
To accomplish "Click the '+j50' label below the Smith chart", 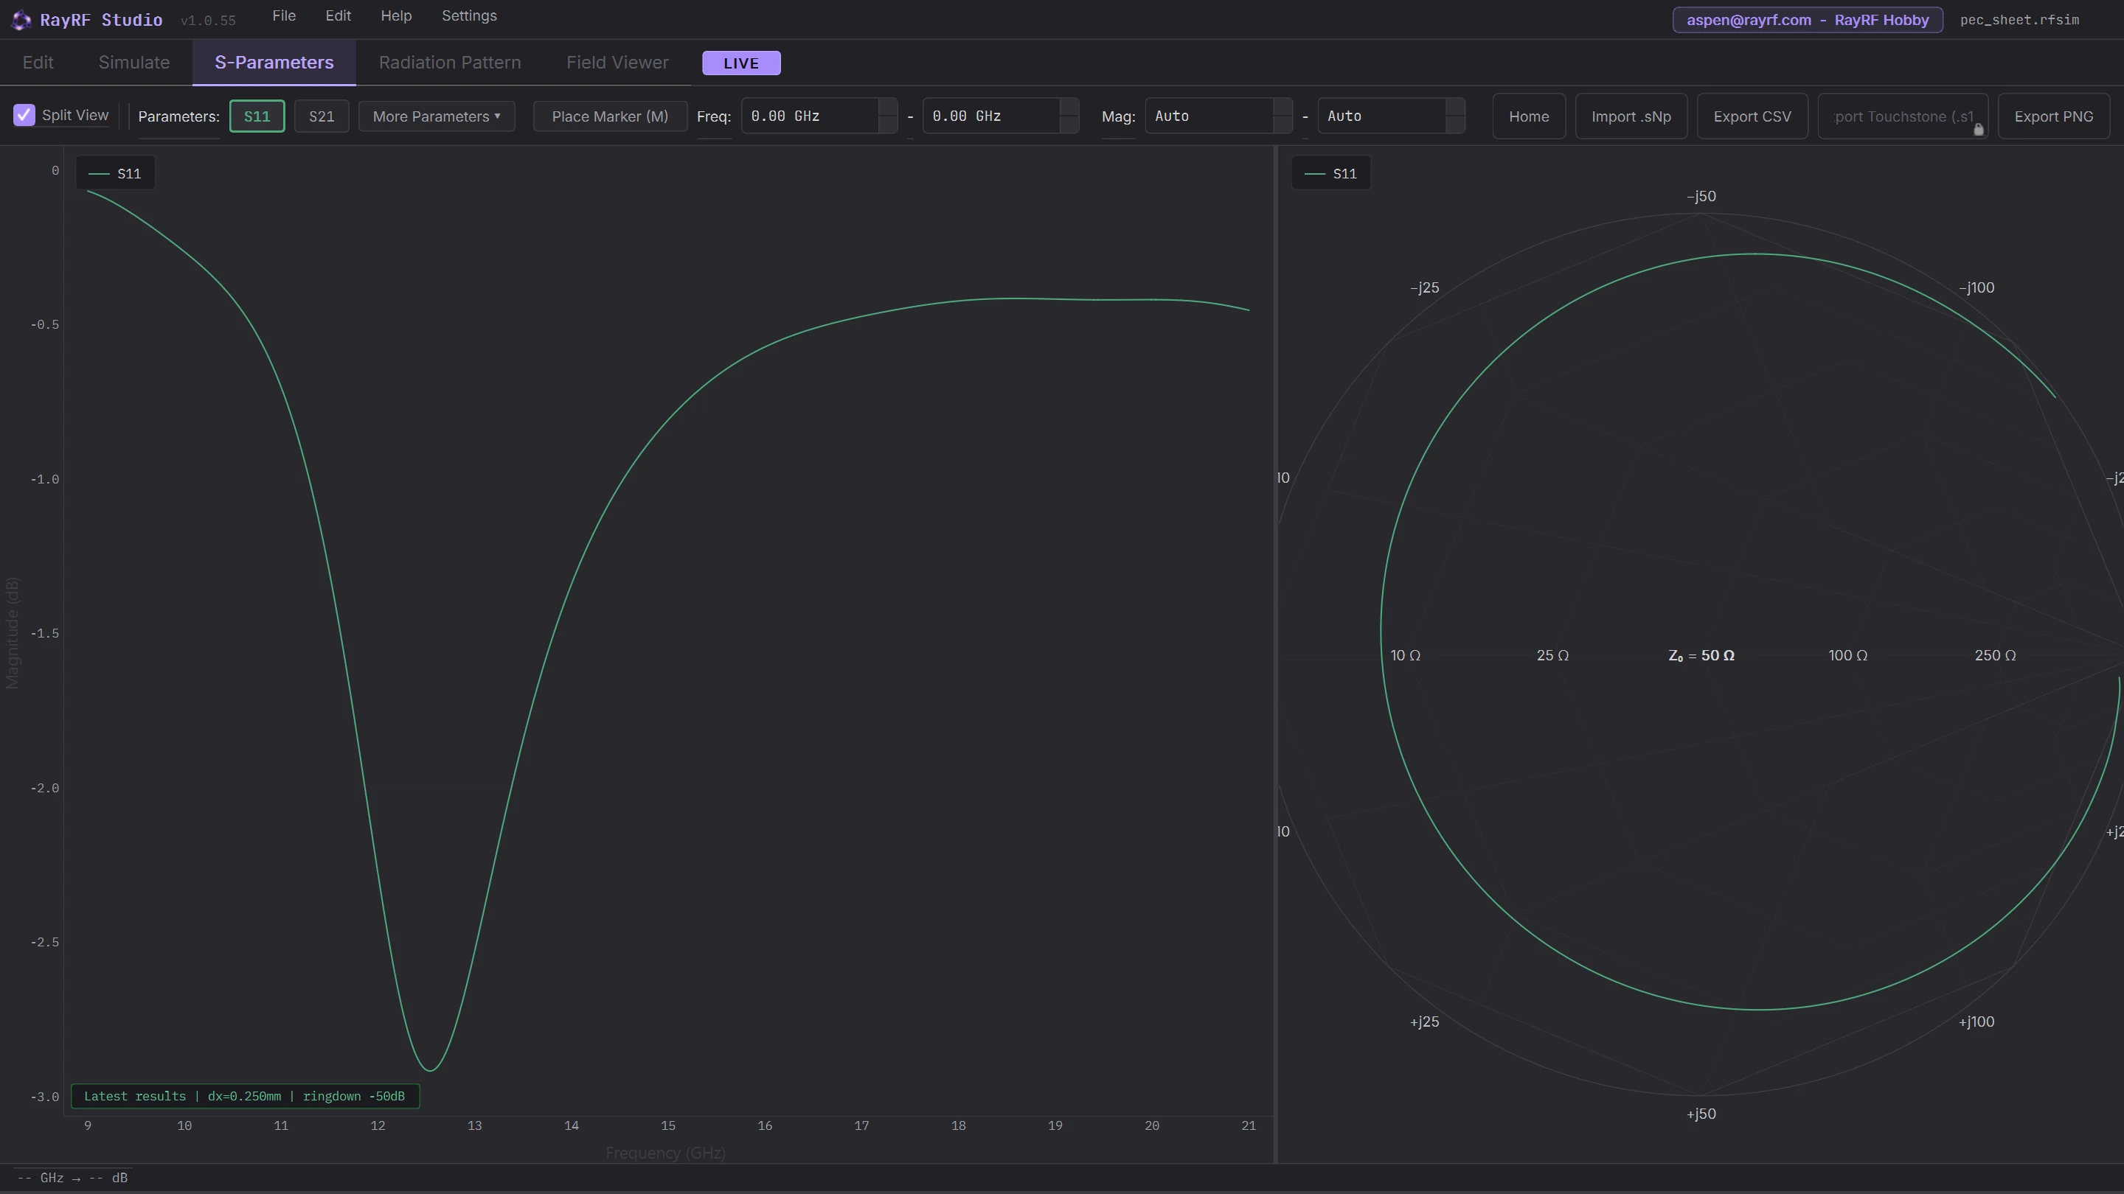I will (1701, 1114).
